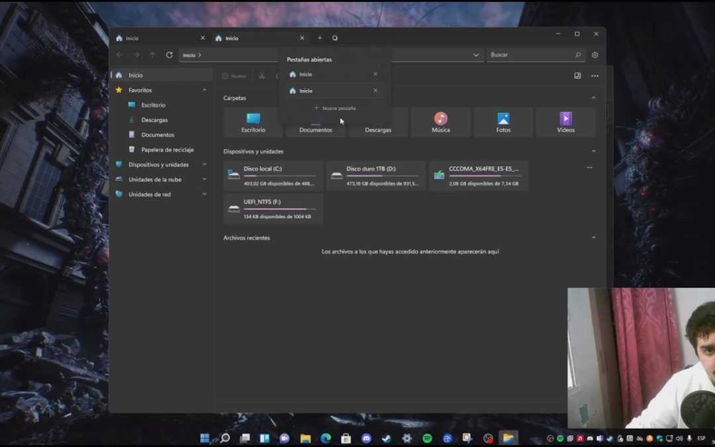Image resolution: width=715 pixels, height=447 pixels.
Task: Open File Explorer settings gear
Action: (x=595, y=55)
